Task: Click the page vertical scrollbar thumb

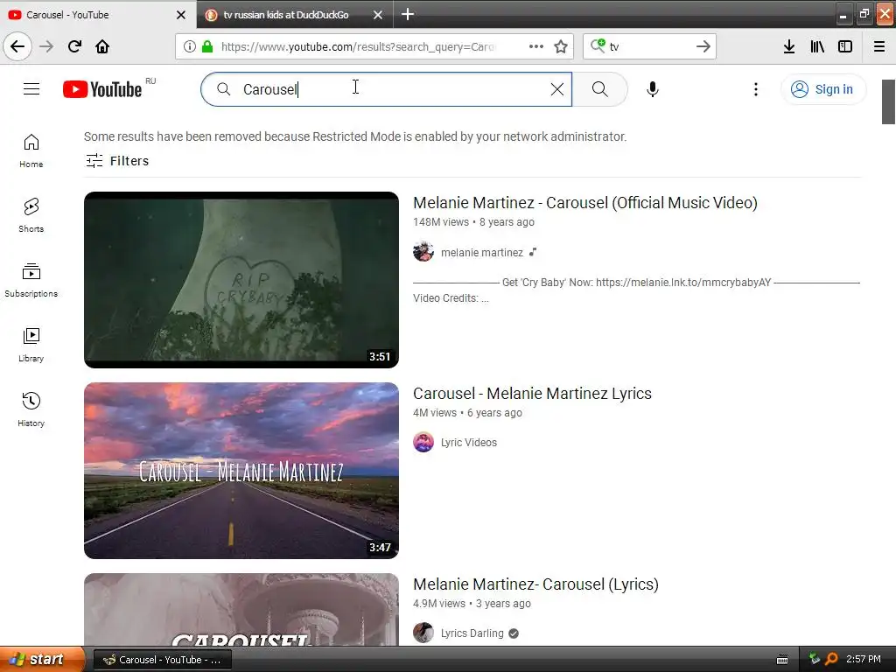Action: tap(888, 101)
